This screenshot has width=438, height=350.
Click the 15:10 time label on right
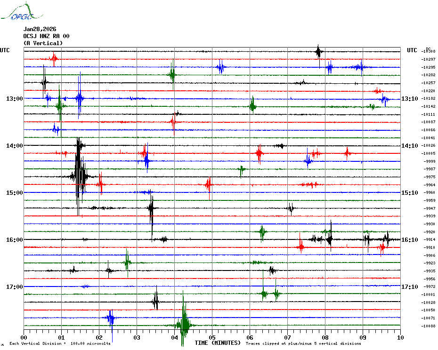coord(409,193)
